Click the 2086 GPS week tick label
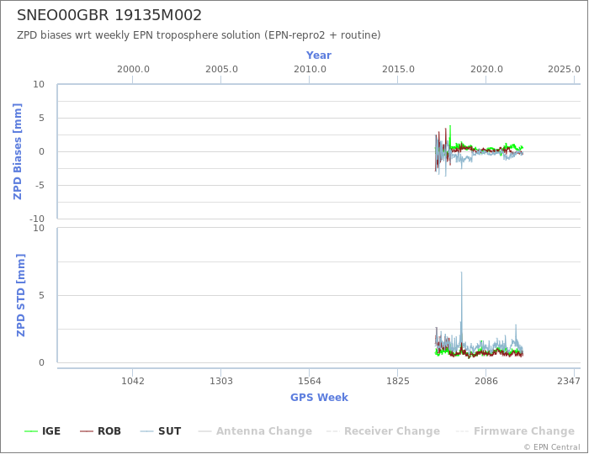This screenshot has width=589, height=454. (486, 381)
